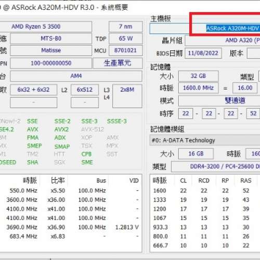Click the SHA feature flag

(x=32, y=162)
